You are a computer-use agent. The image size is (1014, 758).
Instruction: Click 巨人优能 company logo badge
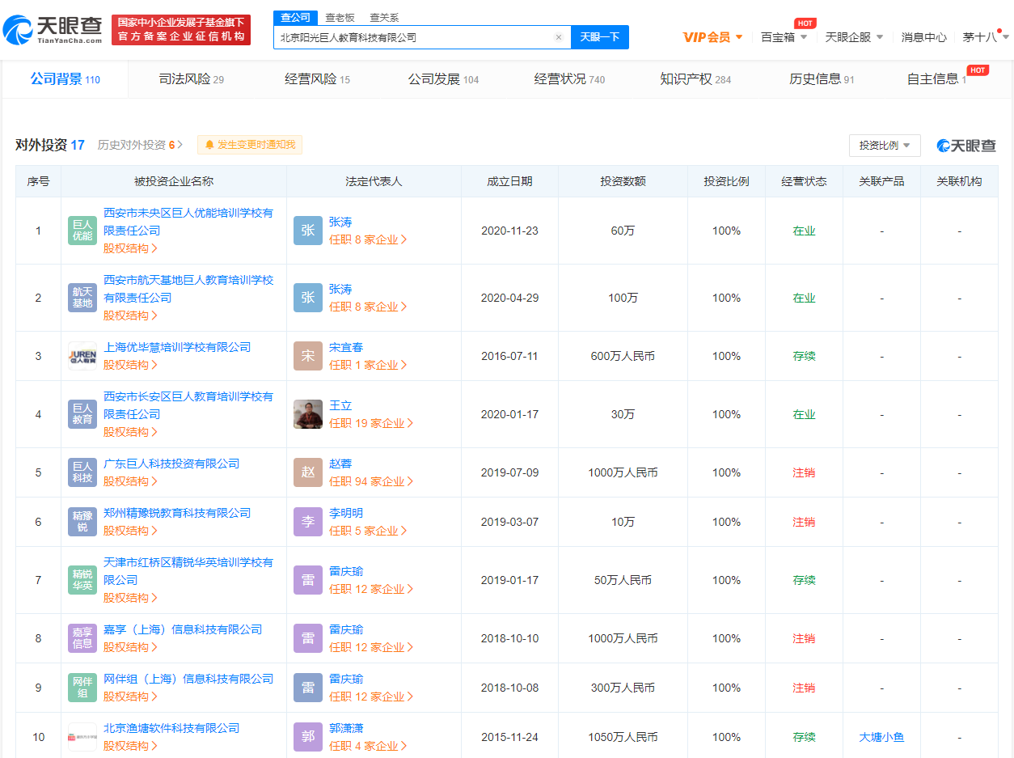(x=82, y=231)
